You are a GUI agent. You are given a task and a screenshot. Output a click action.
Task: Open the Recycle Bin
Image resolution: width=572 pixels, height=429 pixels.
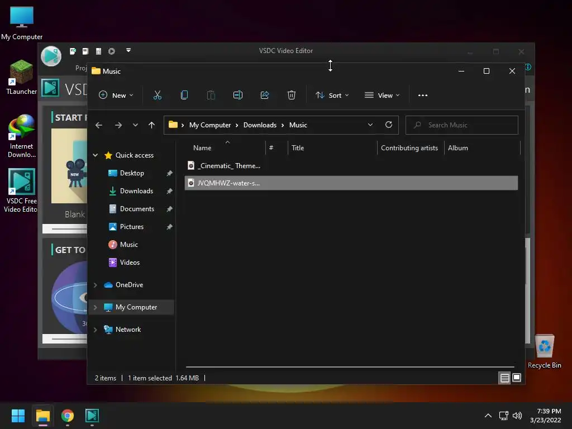[x=544, y=351]
